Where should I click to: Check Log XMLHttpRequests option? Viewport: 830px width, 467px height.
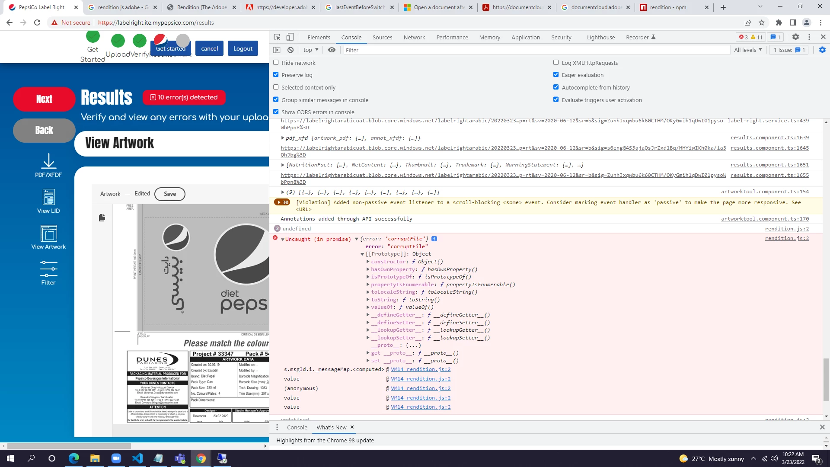(556, 63)
